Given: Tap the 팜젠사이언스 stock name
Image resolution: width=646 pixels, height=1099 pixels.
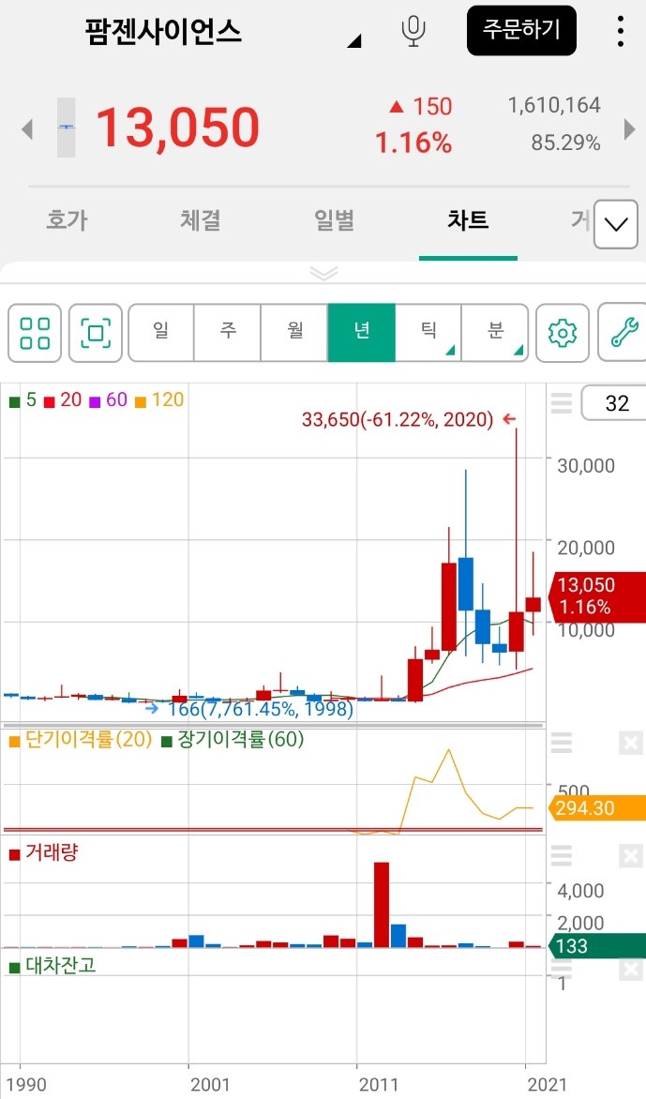Looking at the screenshot, I should (163, 32).
